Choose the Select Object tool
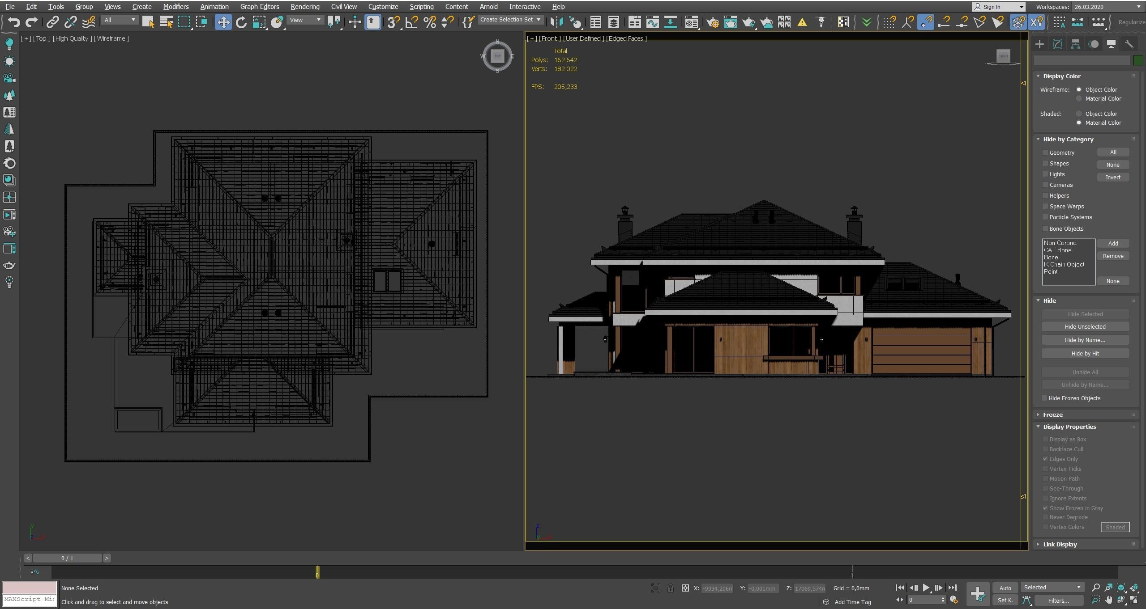Viewport: 1146px width, 609px height. point(148,22)
